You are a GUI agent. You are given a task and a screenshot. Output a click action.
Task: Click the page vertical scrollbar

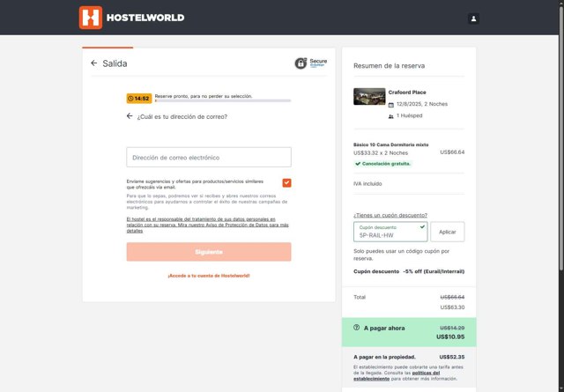[x=561, y=137]
